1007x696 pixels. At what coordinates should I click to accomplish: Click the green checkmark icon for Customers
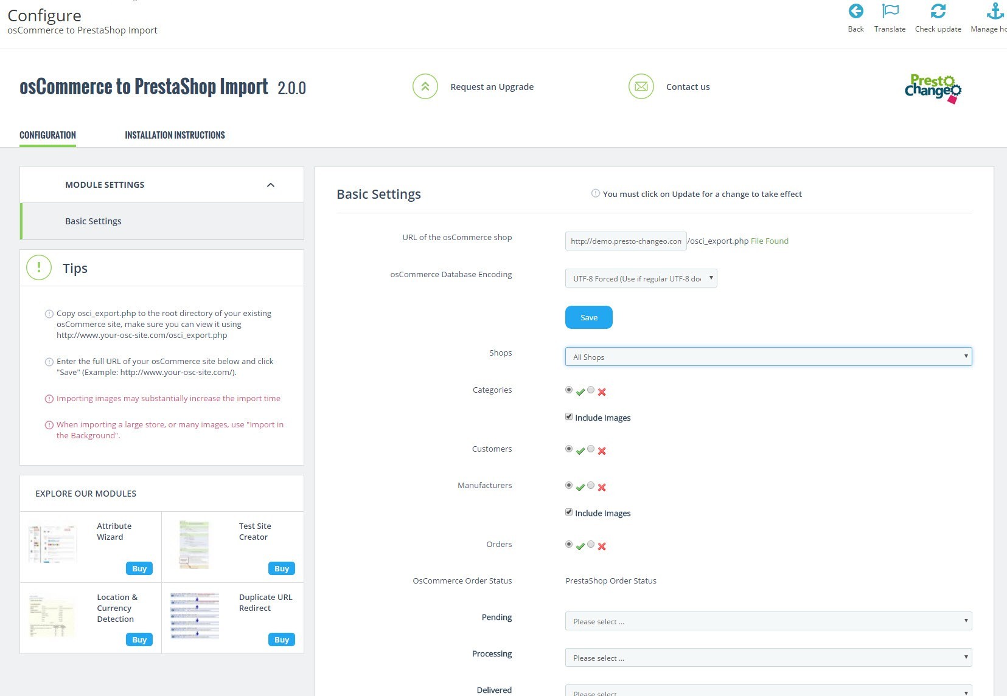point(580,451)
